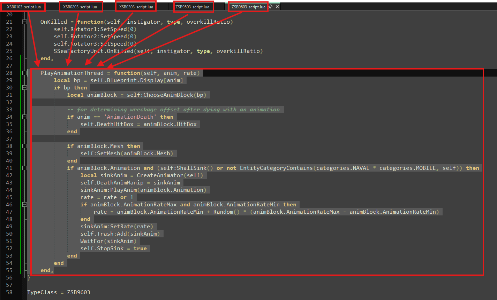Fold the animBlock.Mesh if block at line 38
Image resolution: width=497 pixels, height=300 pixels.
(x=24, y=146)
